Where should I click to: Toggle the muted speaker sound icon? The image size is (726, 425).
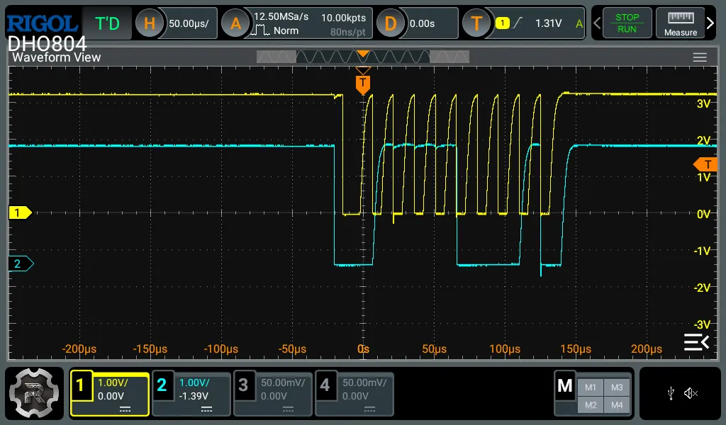[691, 394]
